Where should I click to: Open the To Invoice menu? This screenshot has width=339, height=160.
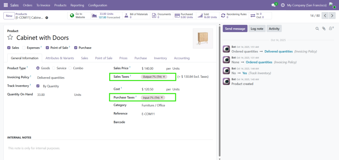[43, 5]
